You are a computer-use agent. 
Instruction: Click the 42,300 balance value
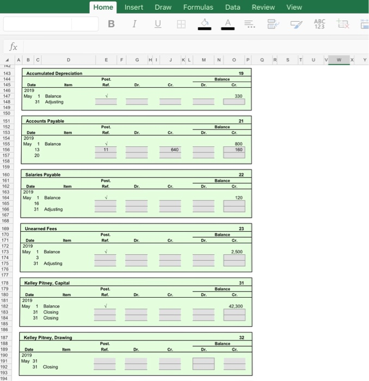pyautogui.click(x=236, y=306)
